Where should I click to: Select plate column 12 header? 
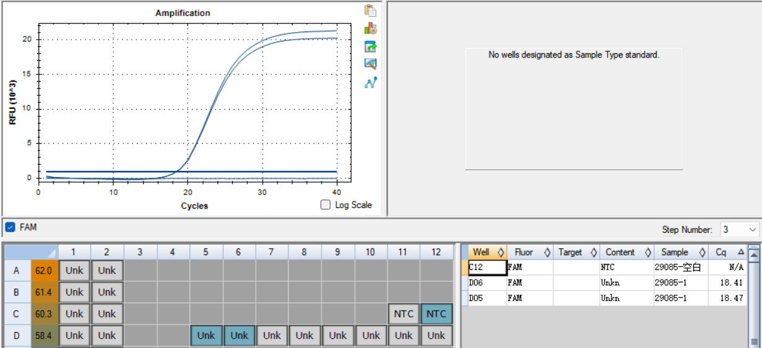[436, 252]
